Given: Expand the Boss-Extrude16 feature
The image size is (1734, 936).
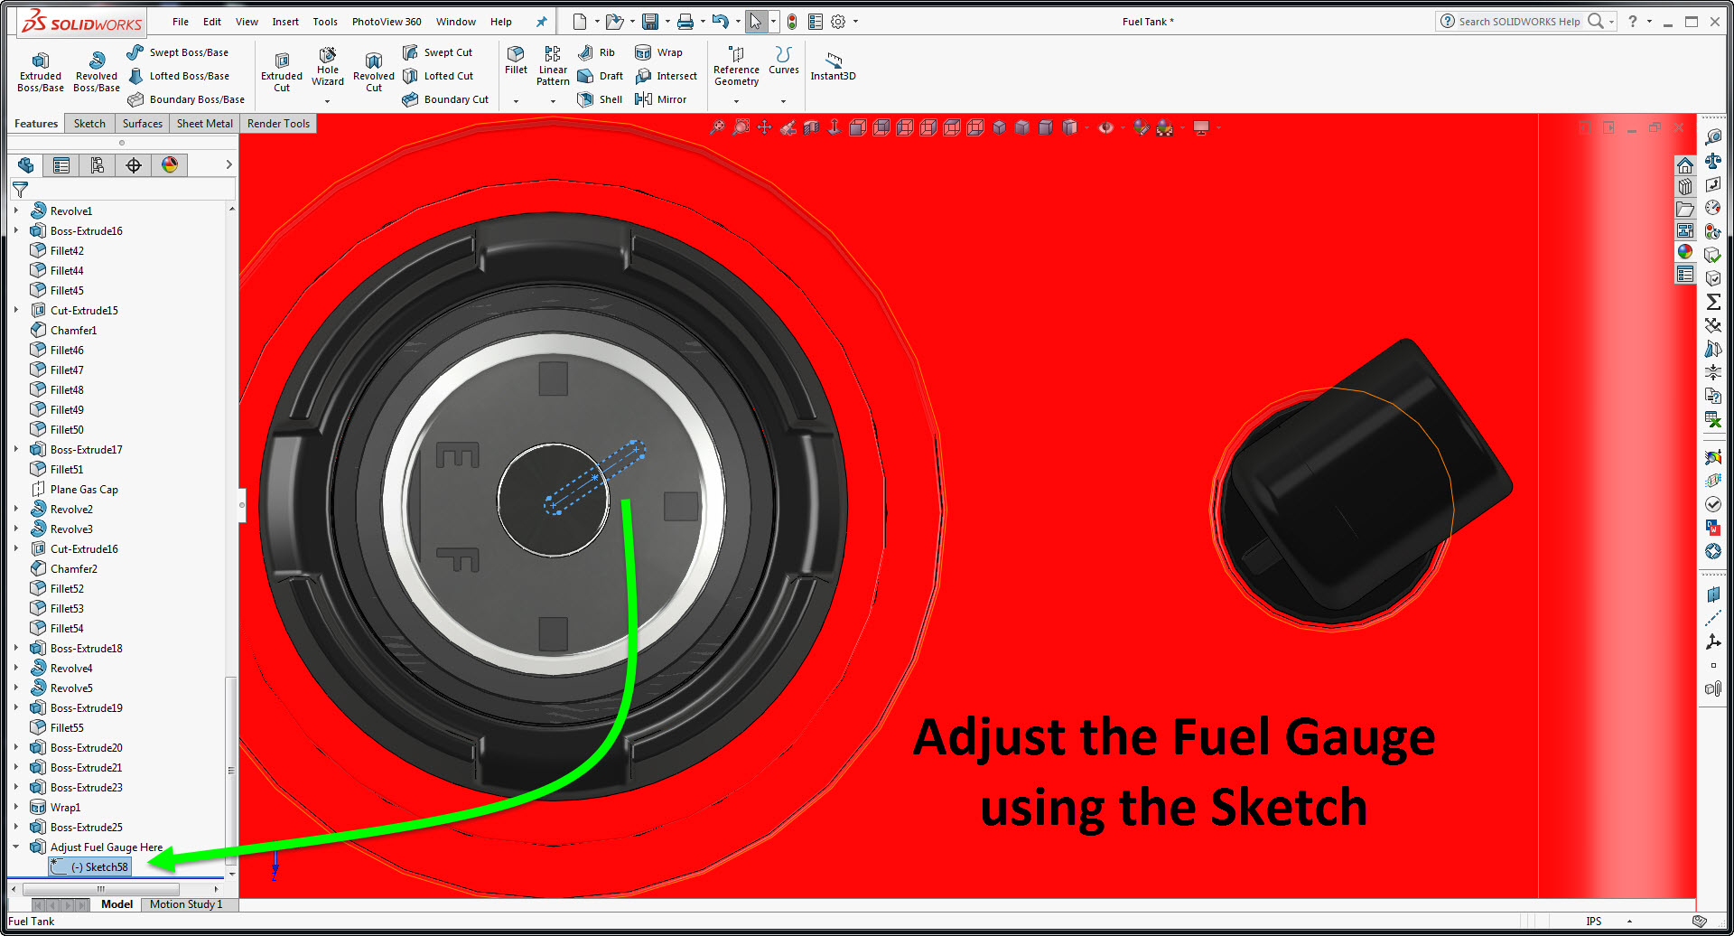Looking at the screenshot, I should (16, 230).
